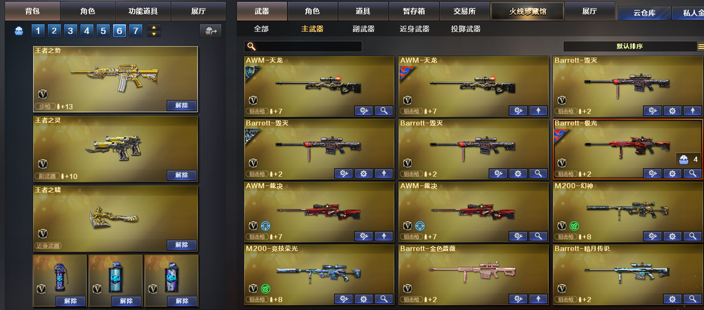Open the 交易所 tab

pos(464,12)
